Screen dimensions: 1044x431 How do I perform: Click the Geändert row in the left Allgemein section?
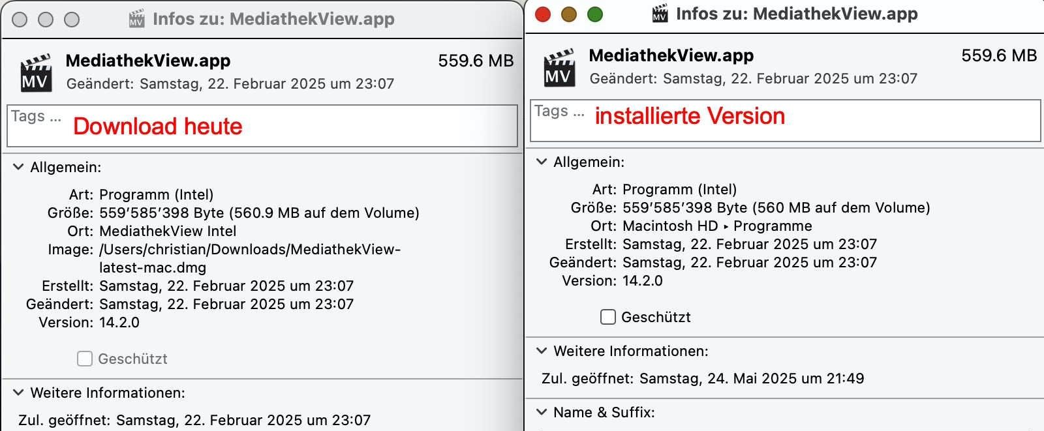click(x=190, y=304)
